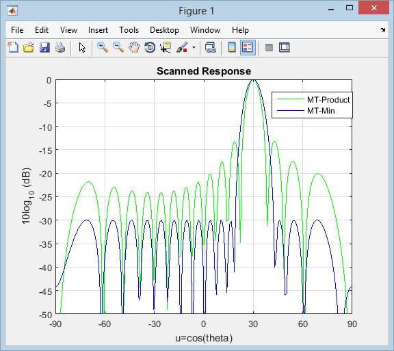
Task: Activate the Zoom In magnifier tool
Action: [x=103, y=47]
